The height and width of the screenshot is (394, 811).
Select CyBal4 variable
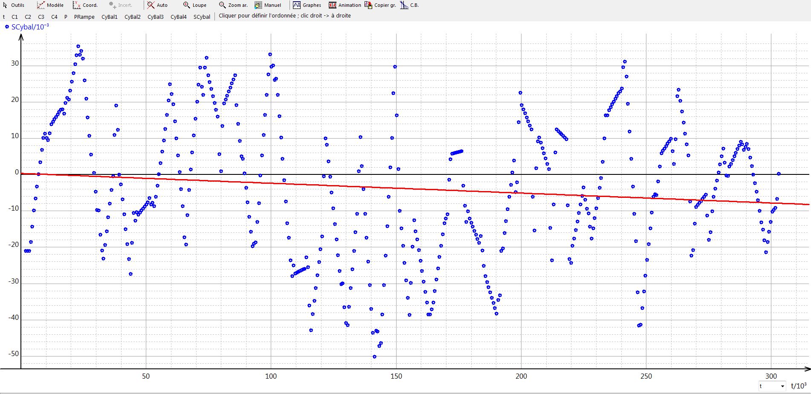point(178,17)
